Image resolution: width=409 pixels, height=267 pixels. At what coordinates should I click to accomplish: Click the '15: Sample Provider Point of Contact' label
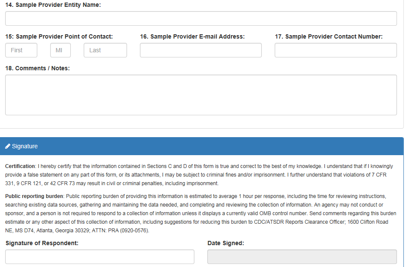click(x=59, y=36)
